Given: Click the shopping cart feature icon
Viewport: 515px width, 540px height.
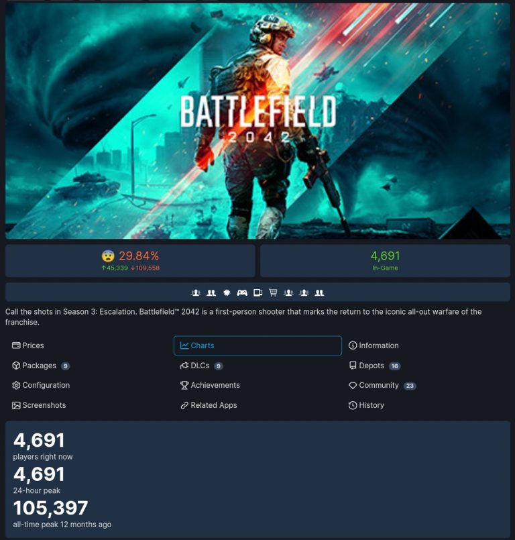Looking at the screenshot, I should (x=273, y=292).
